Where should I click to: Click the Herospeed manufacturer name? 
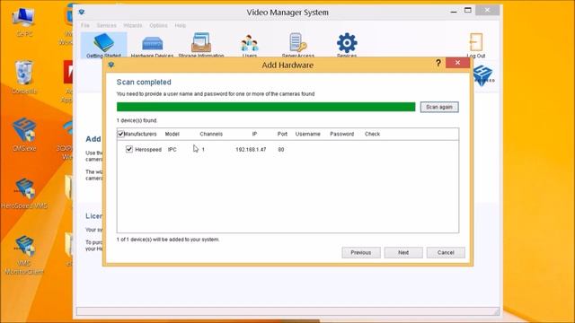pyautogui.click(x=148, y=150)
